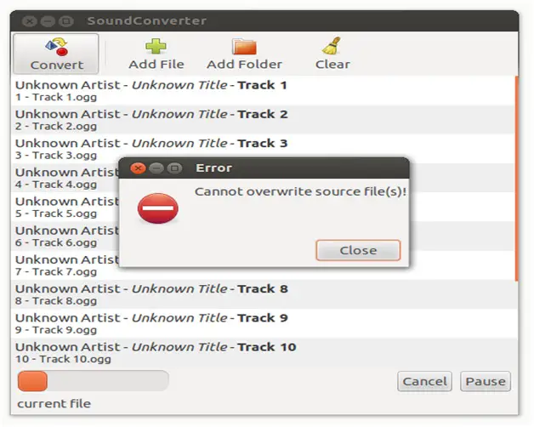This screenshot has height=427, width=534.
Task: Select Track 8 in the list
Action: (263, 294)
